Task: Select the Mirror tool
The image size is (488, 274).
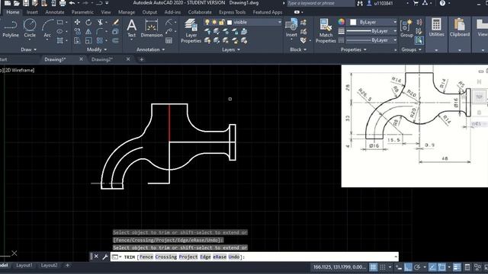Action: click(x=88, y=31)
